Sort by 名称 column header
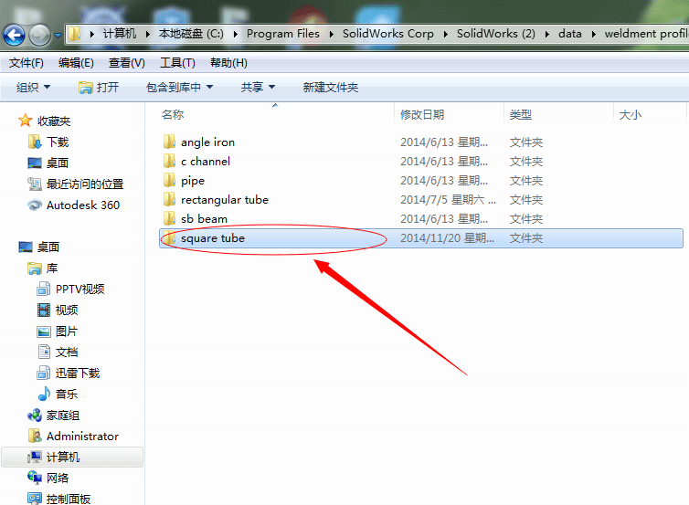This screenshot has height=505, width=689. (x=172, y=115)
